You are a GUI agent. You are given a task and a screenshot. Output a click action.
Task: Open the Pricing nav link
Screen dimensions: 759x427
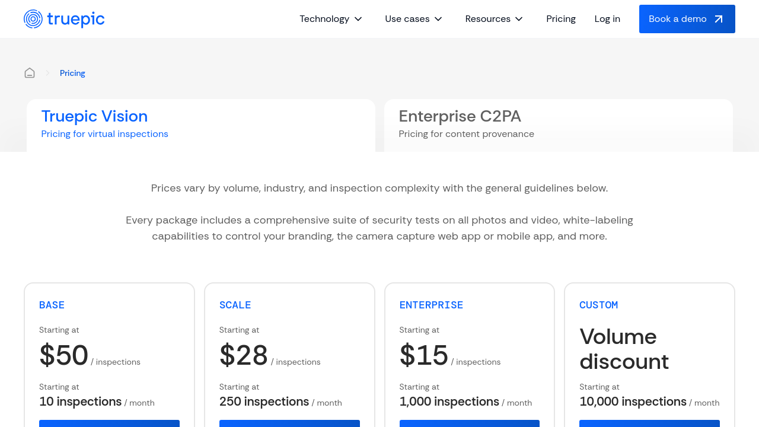click(561, 19)
